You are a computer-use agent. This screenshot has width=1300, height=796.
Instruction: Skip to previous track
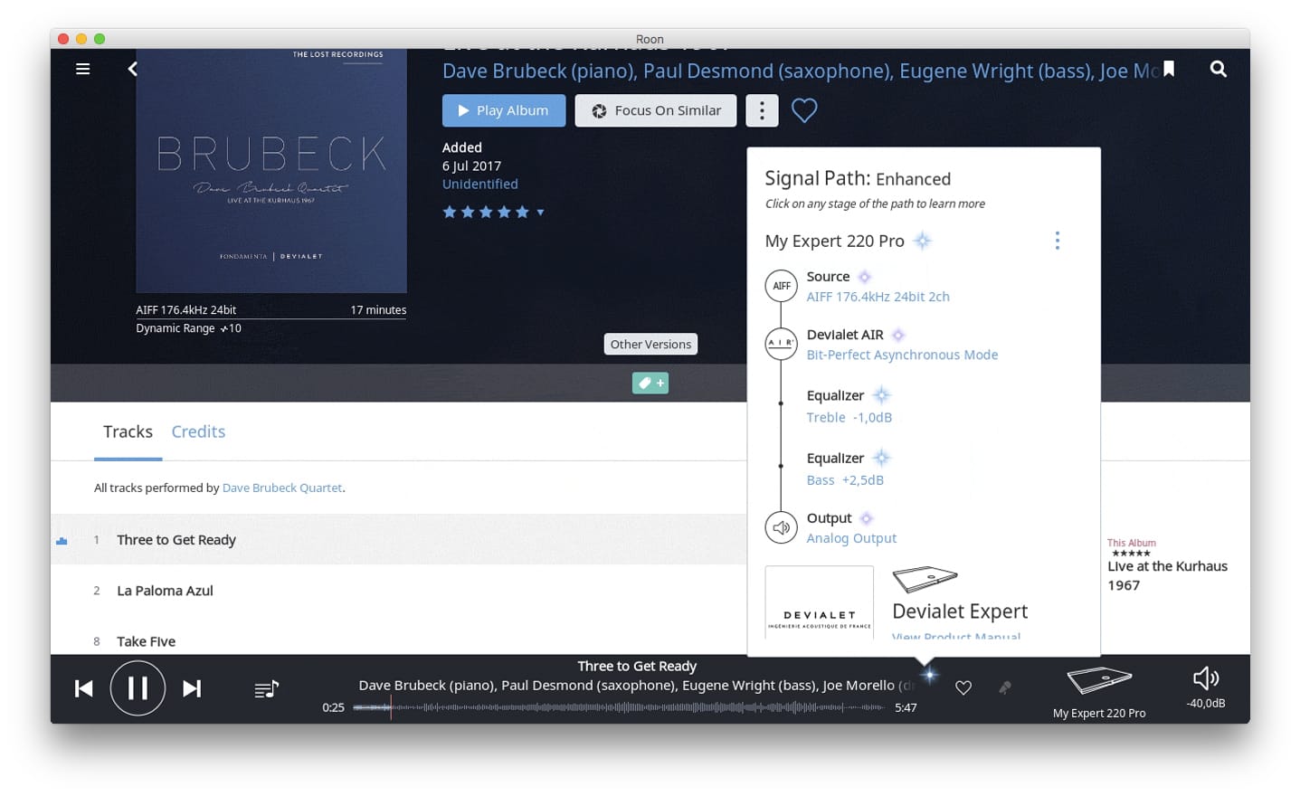tap(83, 688)
